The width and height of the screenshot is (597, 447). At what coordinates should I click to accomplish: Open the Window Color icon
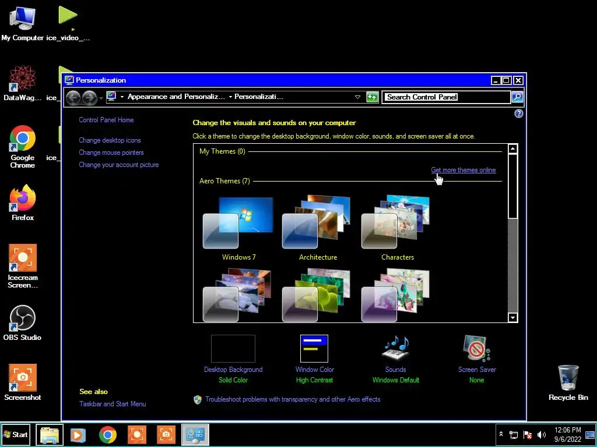[x=314, y=349]
